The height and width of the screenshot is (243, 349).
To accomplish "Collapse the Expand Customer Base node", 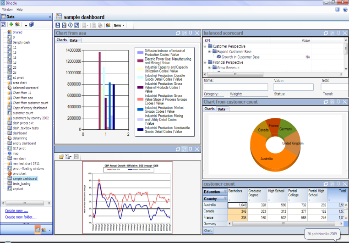I will pos(209,51).
